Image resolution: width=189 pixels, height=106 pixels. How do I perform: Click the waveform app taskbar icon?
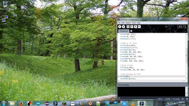pyautogui.click(x=73, y=103)
